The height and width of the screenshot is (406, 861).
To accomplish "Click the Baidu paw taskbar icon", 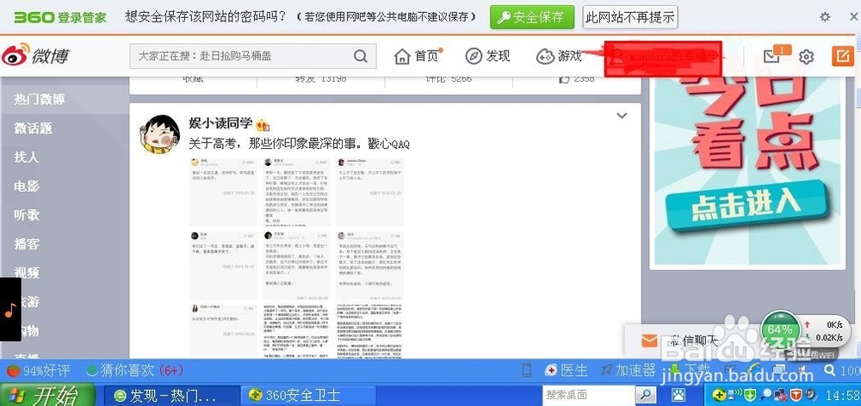I will coord(678,395).
